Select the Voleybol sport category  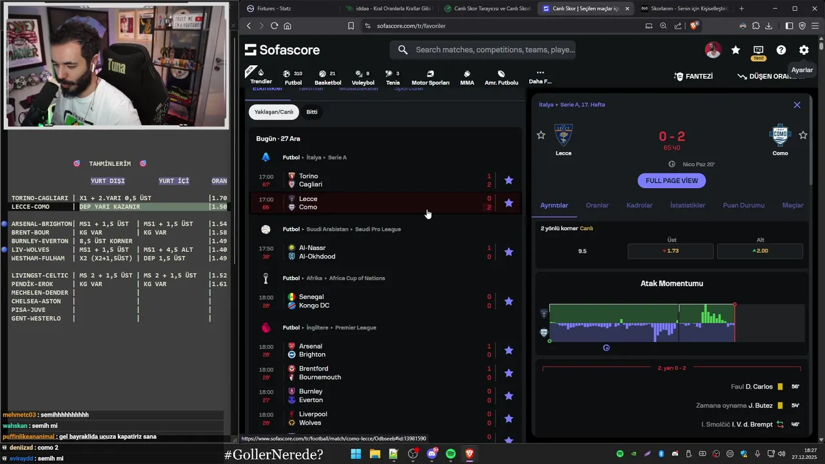(363, 77)
